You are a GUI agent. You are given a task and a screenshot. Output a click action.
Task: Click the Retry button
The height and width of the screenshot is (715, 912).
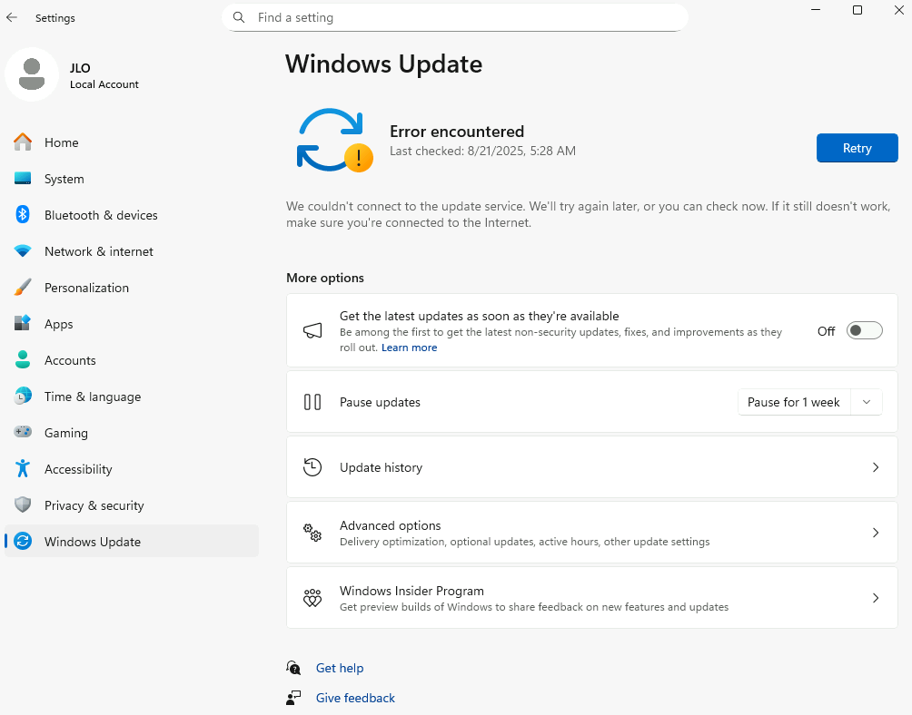[857, 148]
